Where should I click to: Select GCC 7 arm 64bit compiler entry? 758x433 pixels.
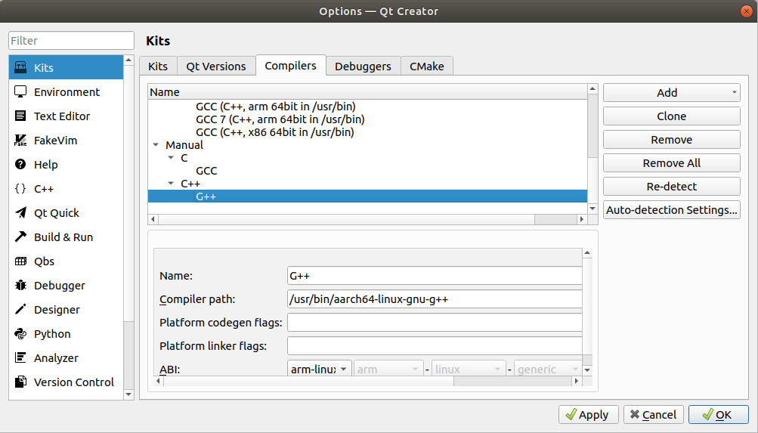coord(280,119)
